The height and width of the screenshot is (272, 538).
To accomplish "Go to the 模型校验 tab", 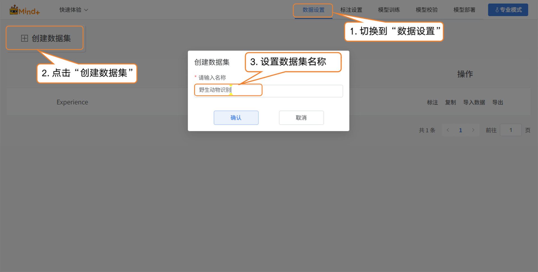I will (426, 10).
